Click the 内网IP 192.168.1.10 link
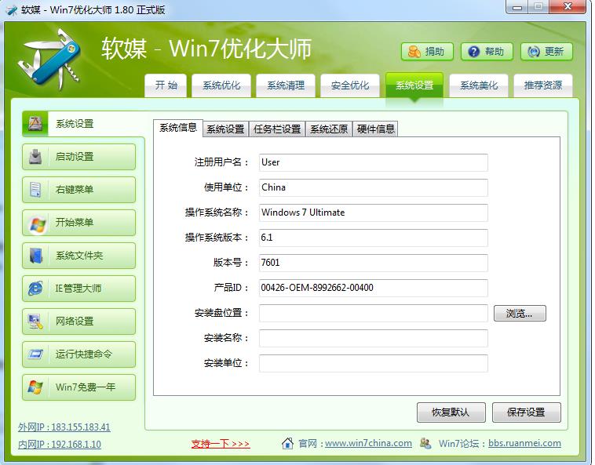The image size is (595, 465). point(60,444)
